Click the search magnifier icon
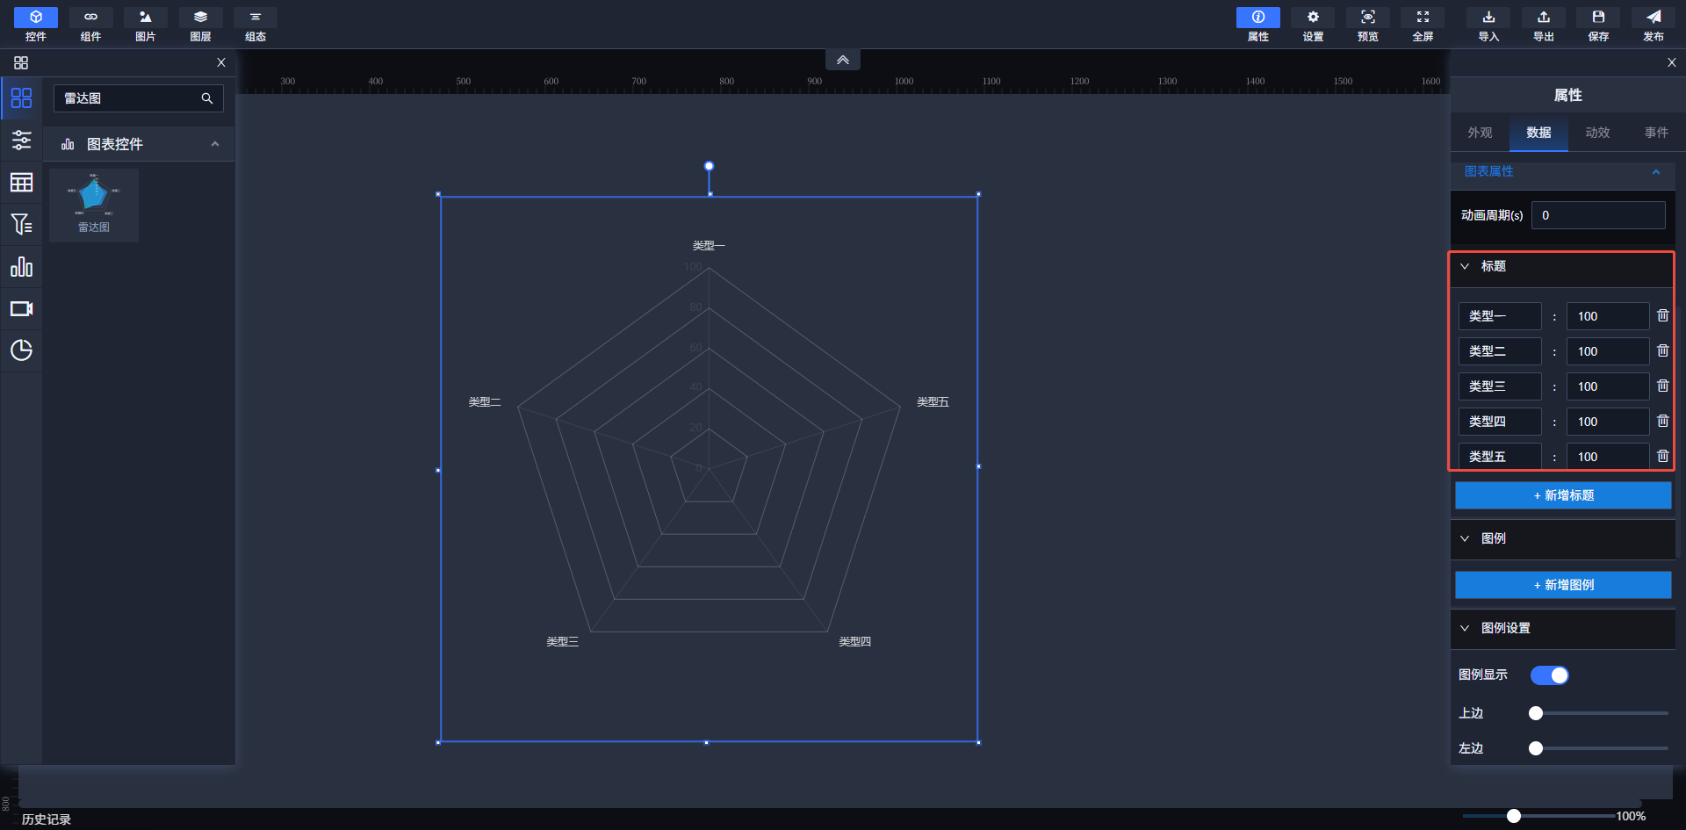Screen dimensions: 1686x830 click(x=207, y=98)
